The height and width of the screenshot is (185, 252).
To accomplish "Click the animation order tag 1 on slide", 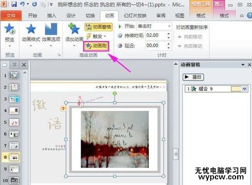I will point(63,108).
